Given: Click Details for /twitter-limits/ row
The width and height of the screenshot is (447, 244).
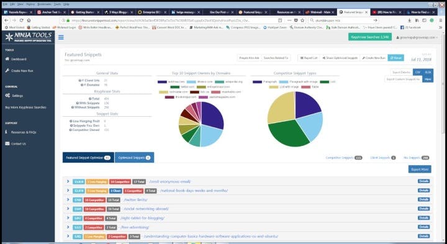Looking at the screenshot, I should coord(423,199).
